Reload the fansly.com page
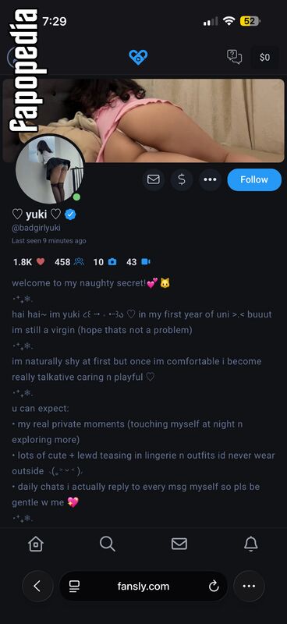The height and width of the screenshot is (624, 287). click(x=214, y=586)
